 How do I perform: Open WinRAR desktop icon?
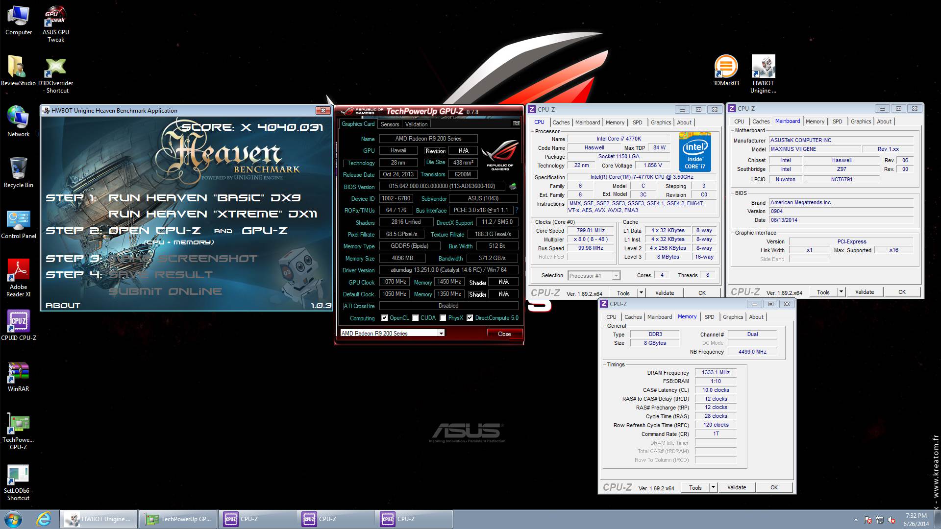tap(18, 376)
